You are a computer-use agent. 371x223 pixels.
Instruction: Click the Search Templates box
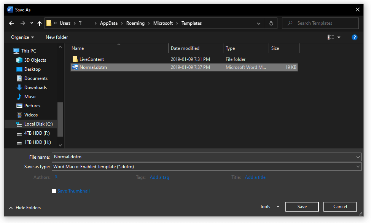pos(320,23)
